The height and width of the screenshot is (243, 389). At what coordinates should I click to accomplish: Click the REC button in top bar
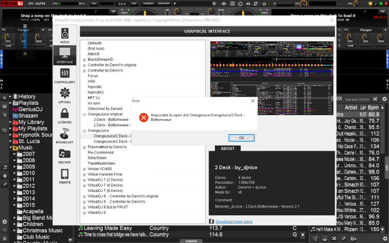[94, 3]
